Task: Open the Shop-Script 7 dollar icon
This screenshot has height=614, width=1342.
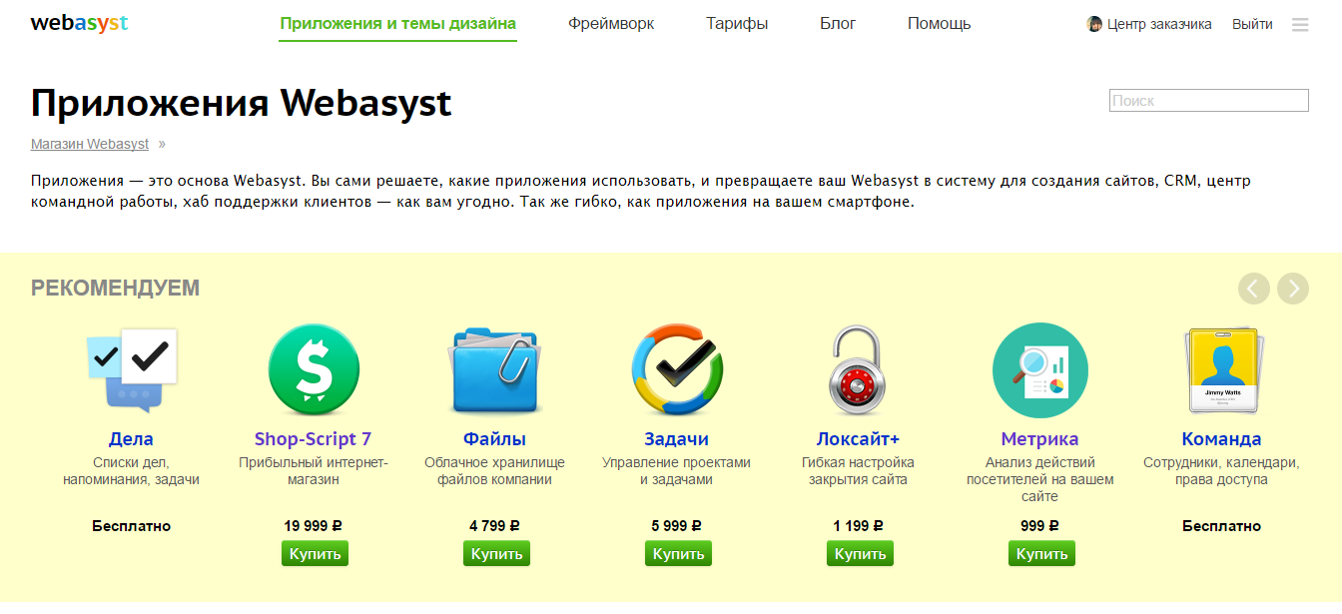Action: click(313, 371)
